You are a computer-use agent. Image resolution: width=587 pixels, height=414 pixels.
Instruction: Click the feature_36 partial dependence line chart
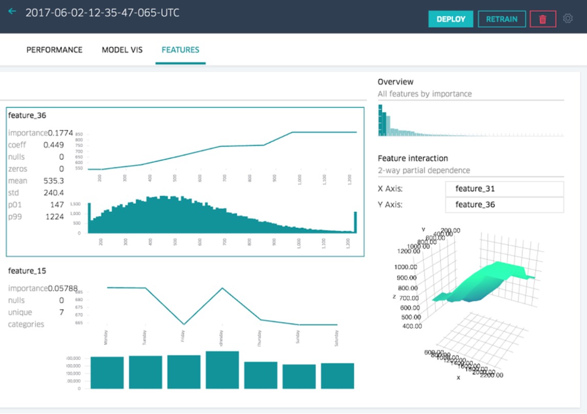pyautogui.click(x=222, y=151)
